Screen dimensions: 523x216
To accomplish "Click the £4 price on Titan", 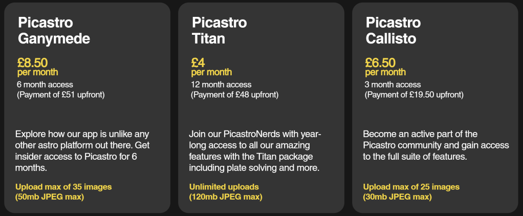I will pos(198,63).
